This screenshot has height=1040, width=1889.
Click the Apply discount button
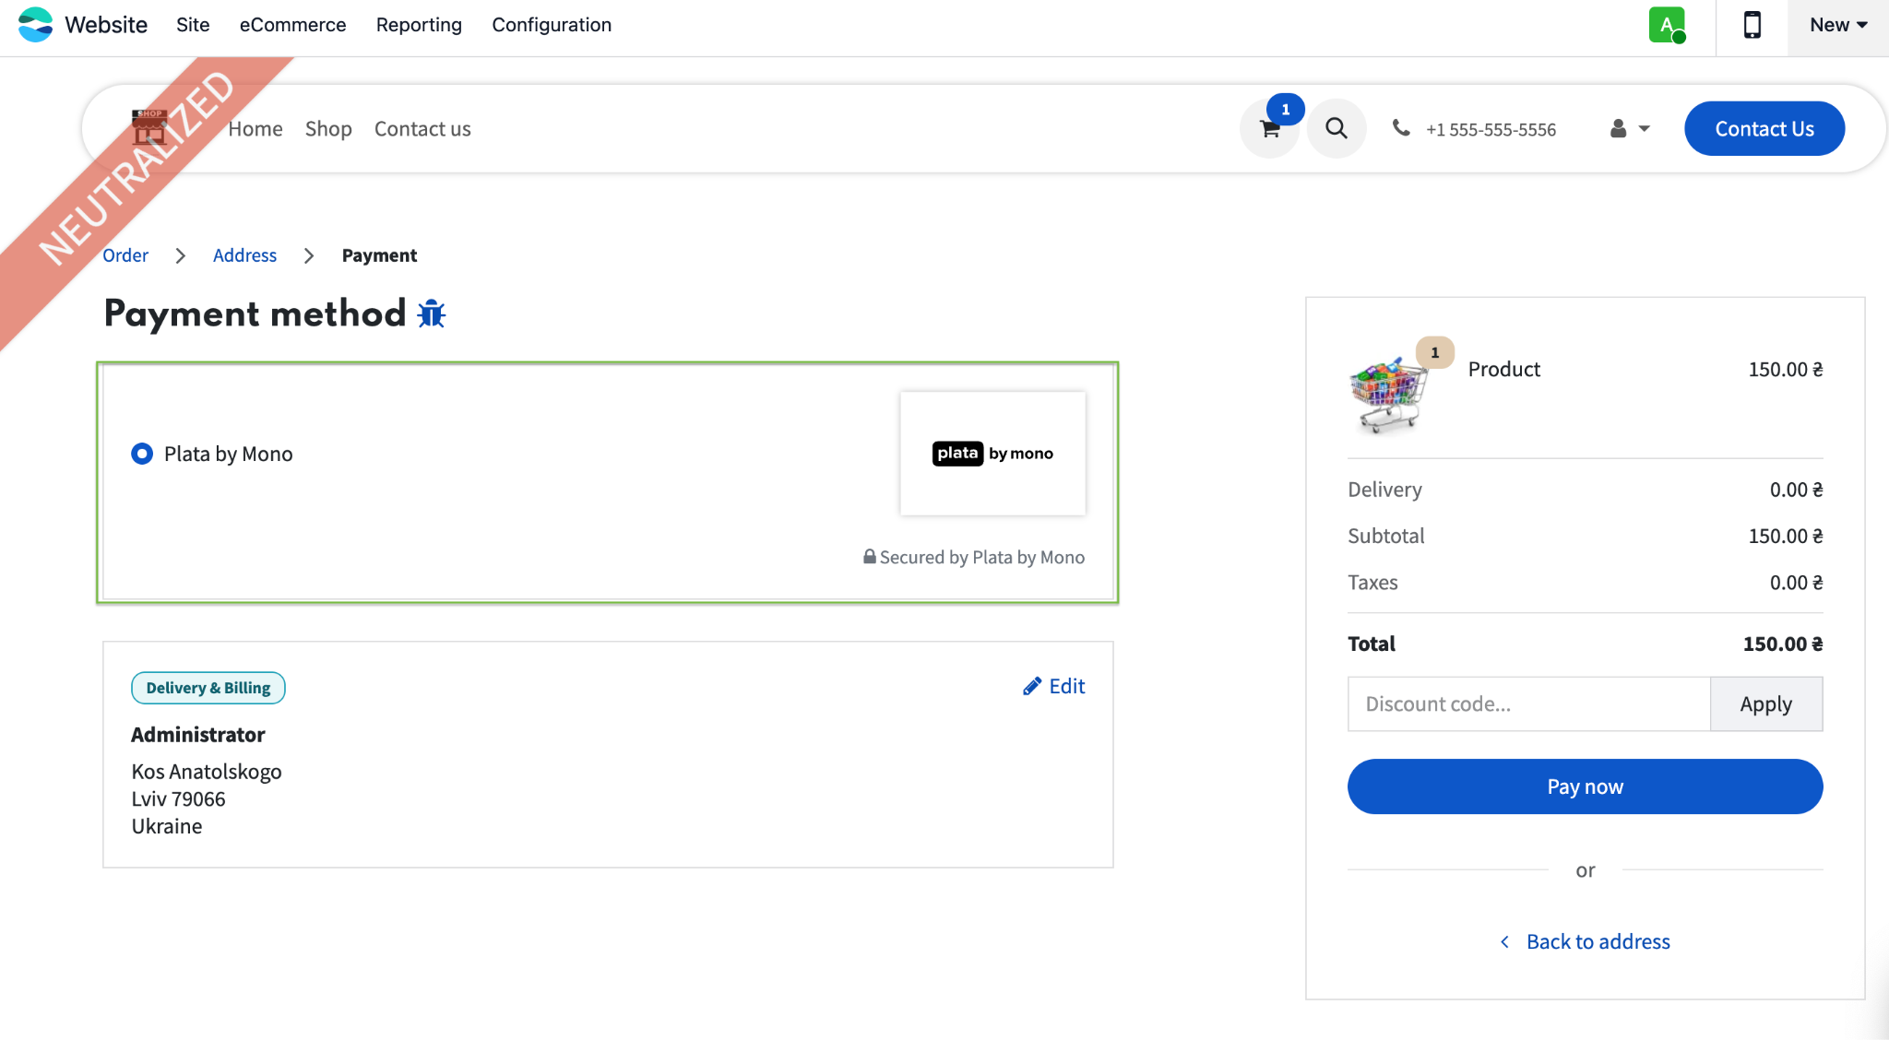pyautogui.click(x=1765, y=704)
